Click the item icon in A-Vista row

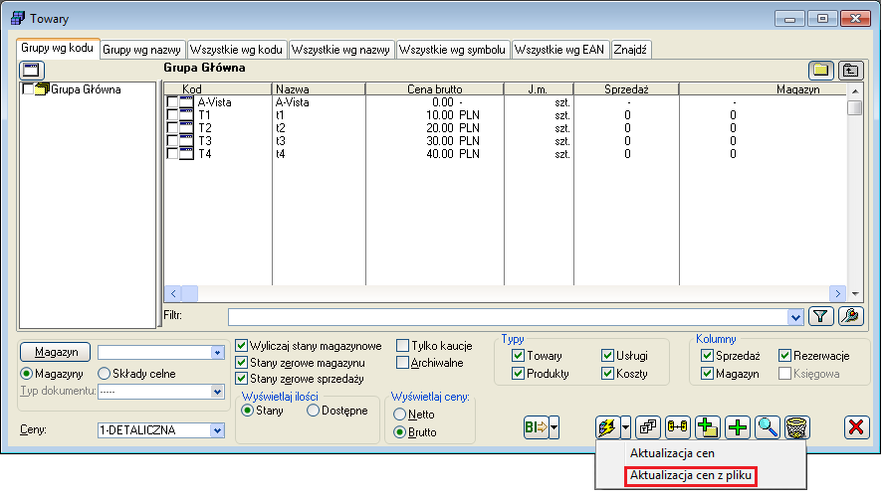186,102
